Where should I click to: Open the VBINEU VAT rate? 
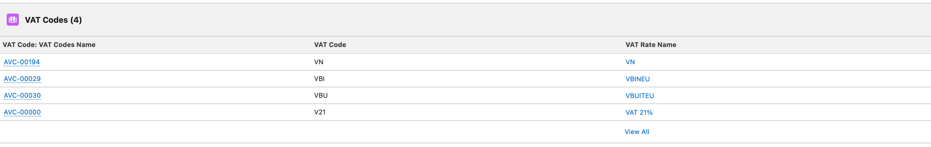[x=637, y=79]
